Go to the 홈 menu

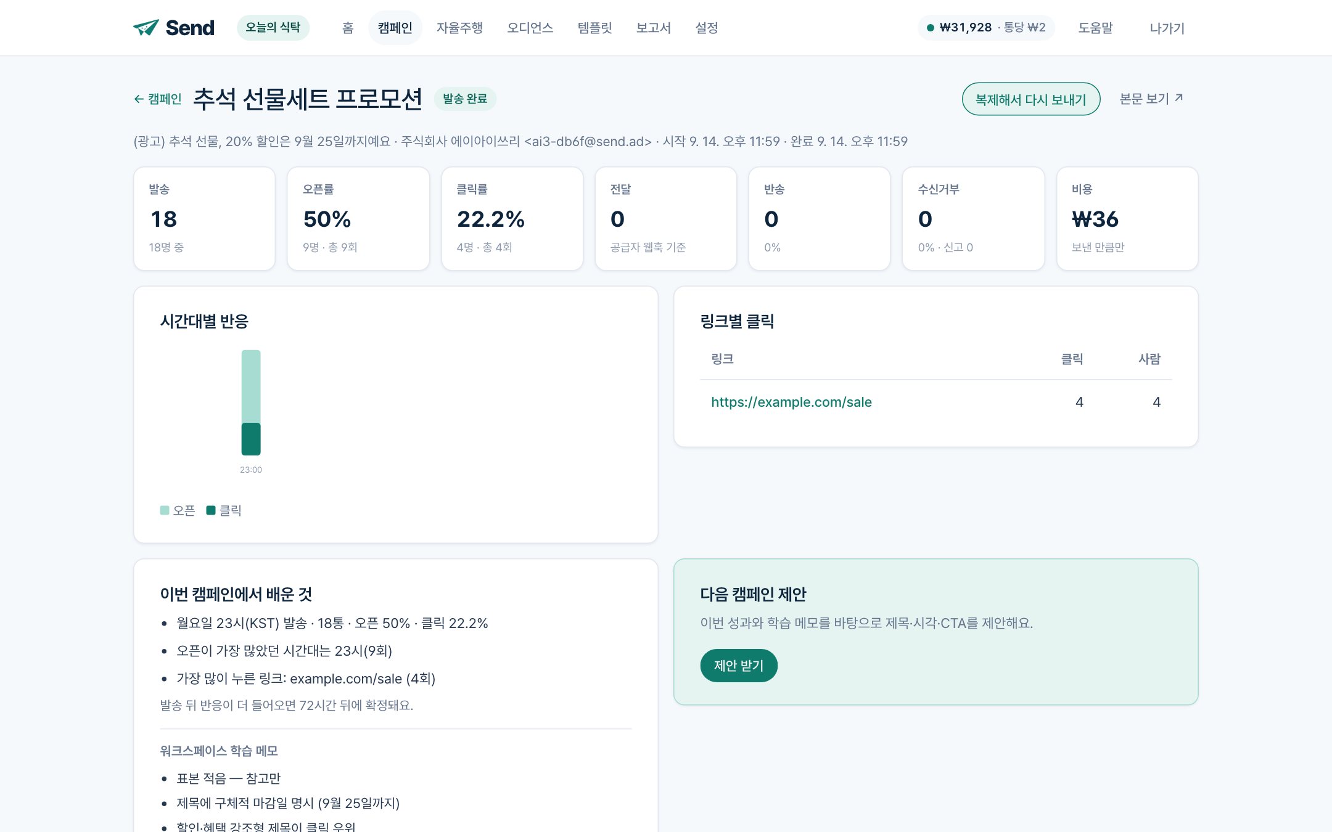[348, 28]
